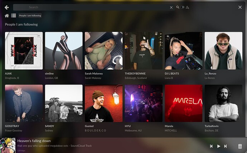Click 'BOULDER, CO' subtitle text

tap(96, 131)
